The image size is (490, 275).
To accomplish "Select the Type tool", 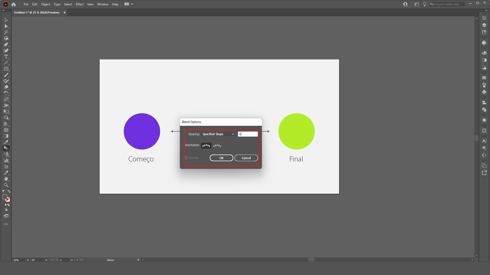I will click(x=6, y=57).
